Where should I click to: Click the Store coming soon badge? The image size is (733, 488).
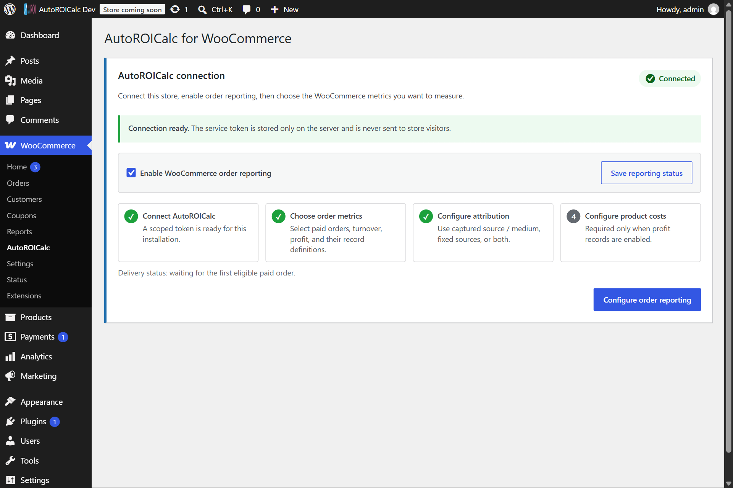click(x=132, y=10)
